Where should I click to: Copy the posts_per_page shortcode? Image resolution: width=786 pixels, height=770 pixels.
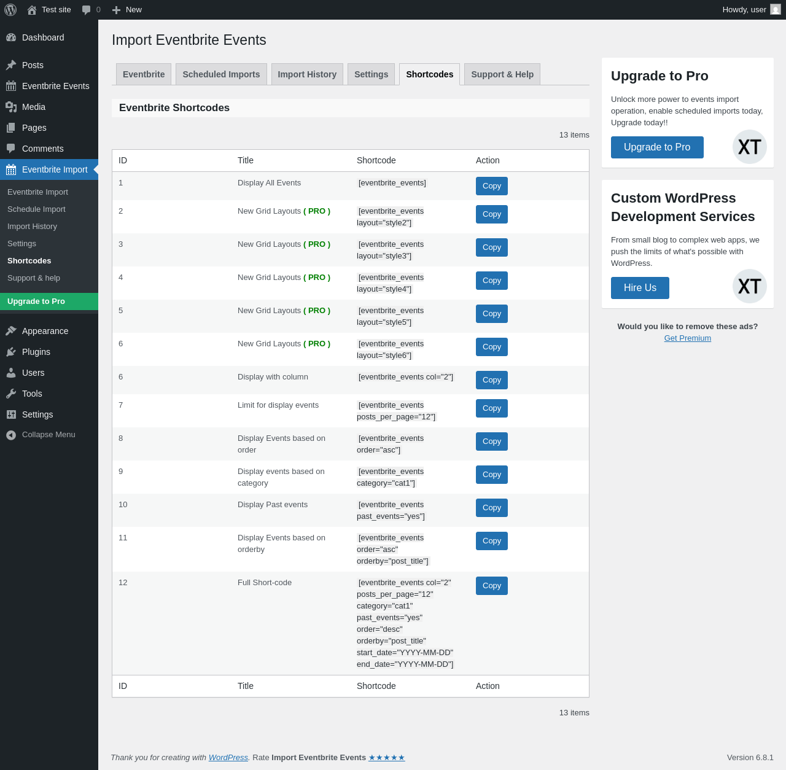[492, 408]
